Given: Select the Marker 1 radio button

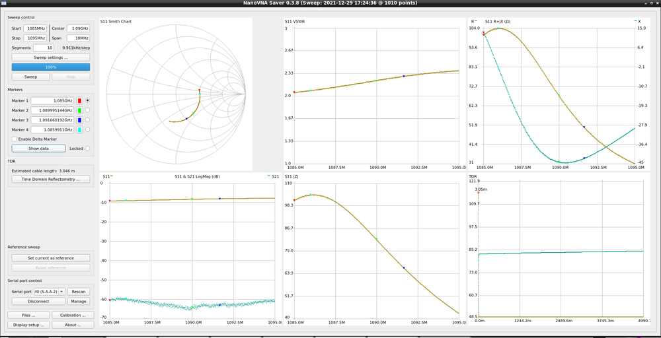Looking at the screenshot, I should 88,100.
